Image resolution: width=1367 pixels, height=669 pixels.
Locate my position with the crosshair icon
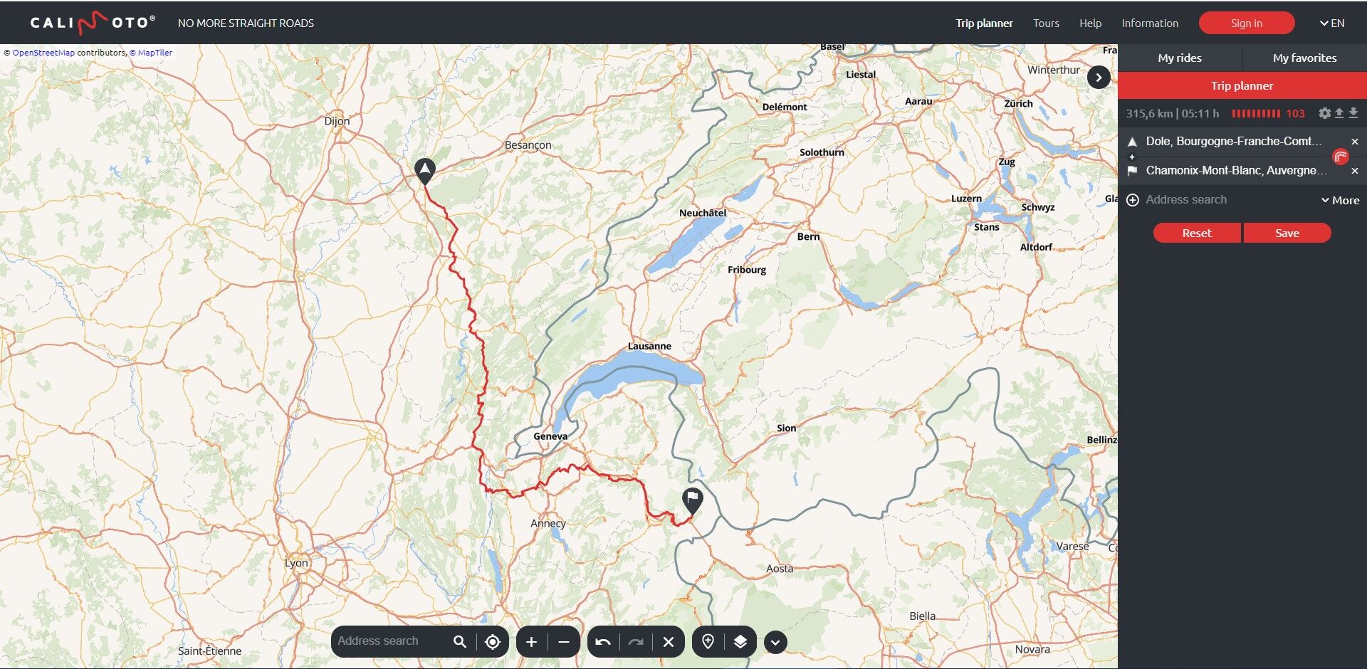[x=493, y=642]
